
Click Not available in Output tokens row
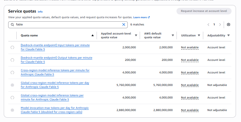click(190, 60)
